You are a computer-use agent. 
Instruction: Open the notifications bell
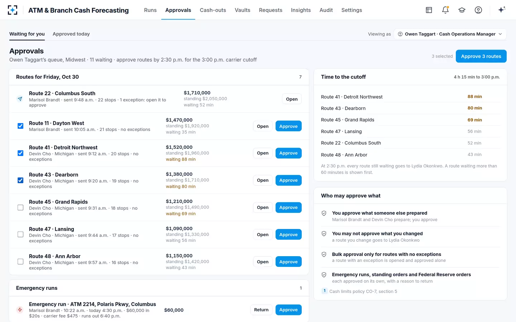click(x=445, y=10)
